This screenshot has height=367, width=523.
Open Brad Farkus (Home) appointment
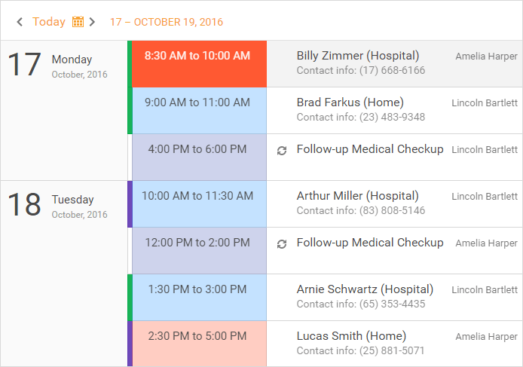point(350,102)
